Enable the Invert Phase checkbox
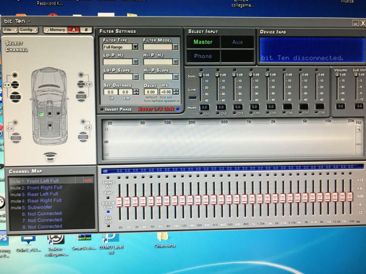This screenshot has height=274, width=366. [x=102, y=109]
